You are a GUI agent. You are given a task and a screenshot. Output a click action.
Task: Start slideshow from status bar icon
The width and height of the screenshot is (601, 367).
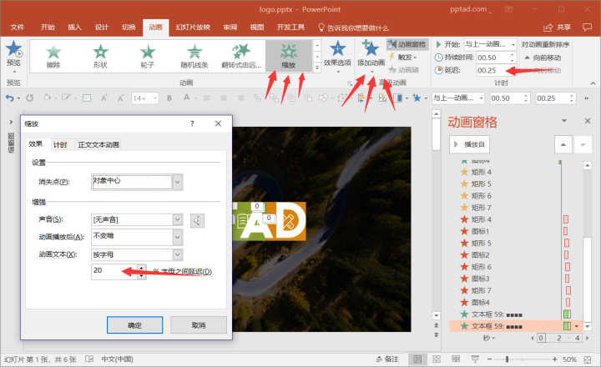pos(475,359)
